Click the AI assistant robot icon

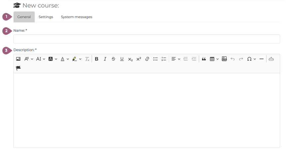point(271,59)
